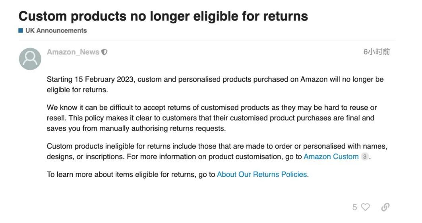Viewport: 422px width, 223px height.
Task: Click the words 'designs, or inscriptions'
Action: 85,157
